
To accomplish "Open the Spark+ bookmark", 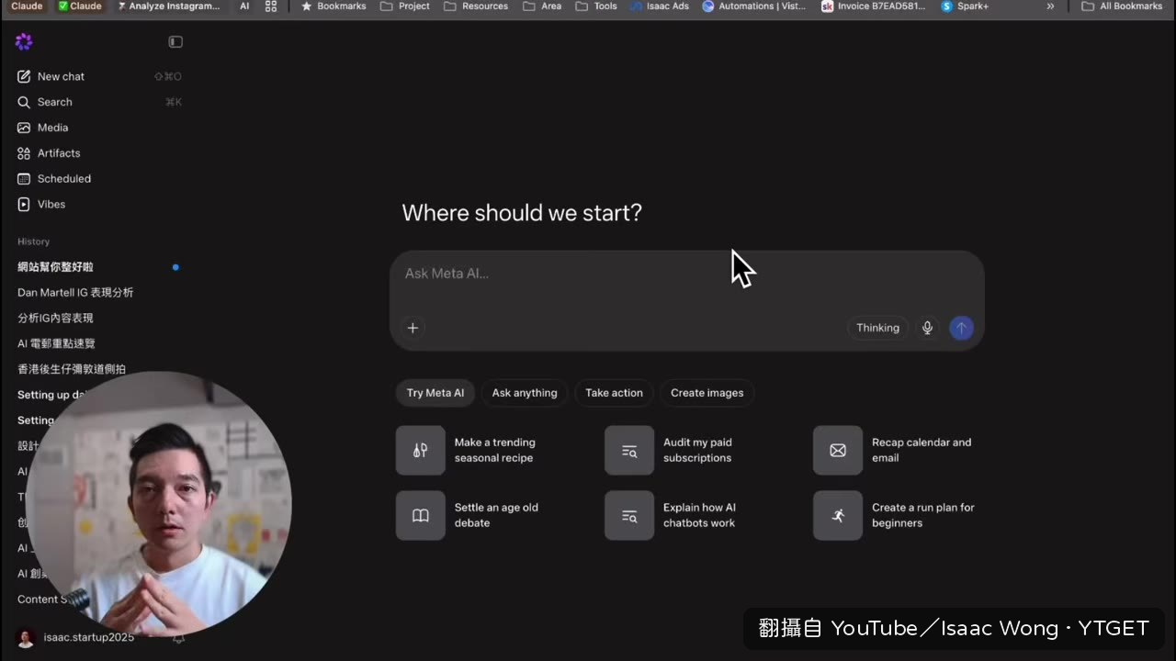I will pyautogui.click(x=965, y=6).
